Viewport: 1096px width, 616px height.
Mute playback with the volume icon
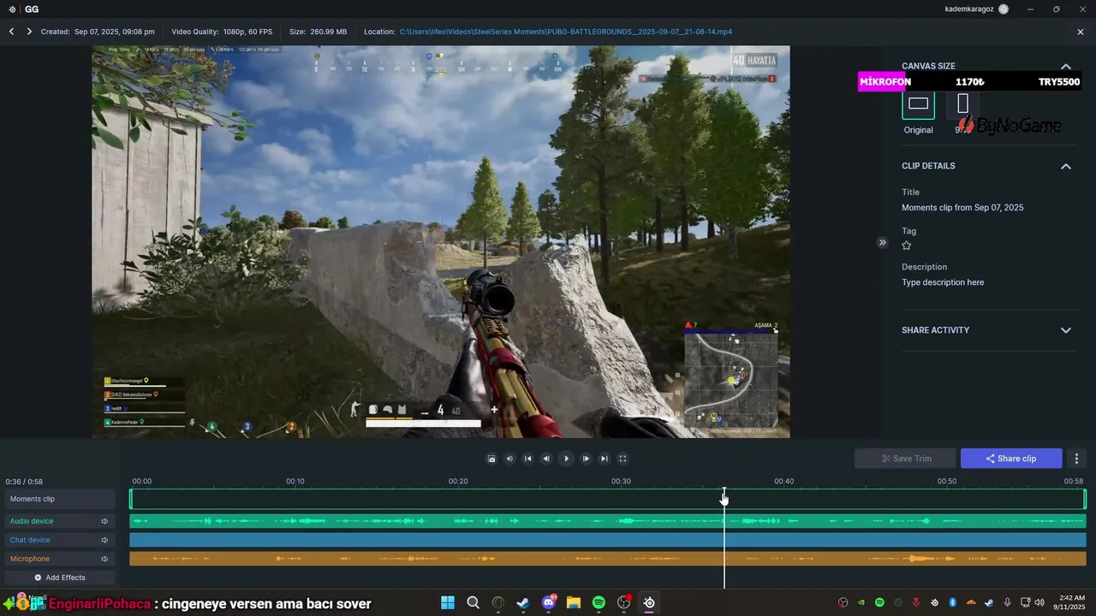(x=509, y=459)
